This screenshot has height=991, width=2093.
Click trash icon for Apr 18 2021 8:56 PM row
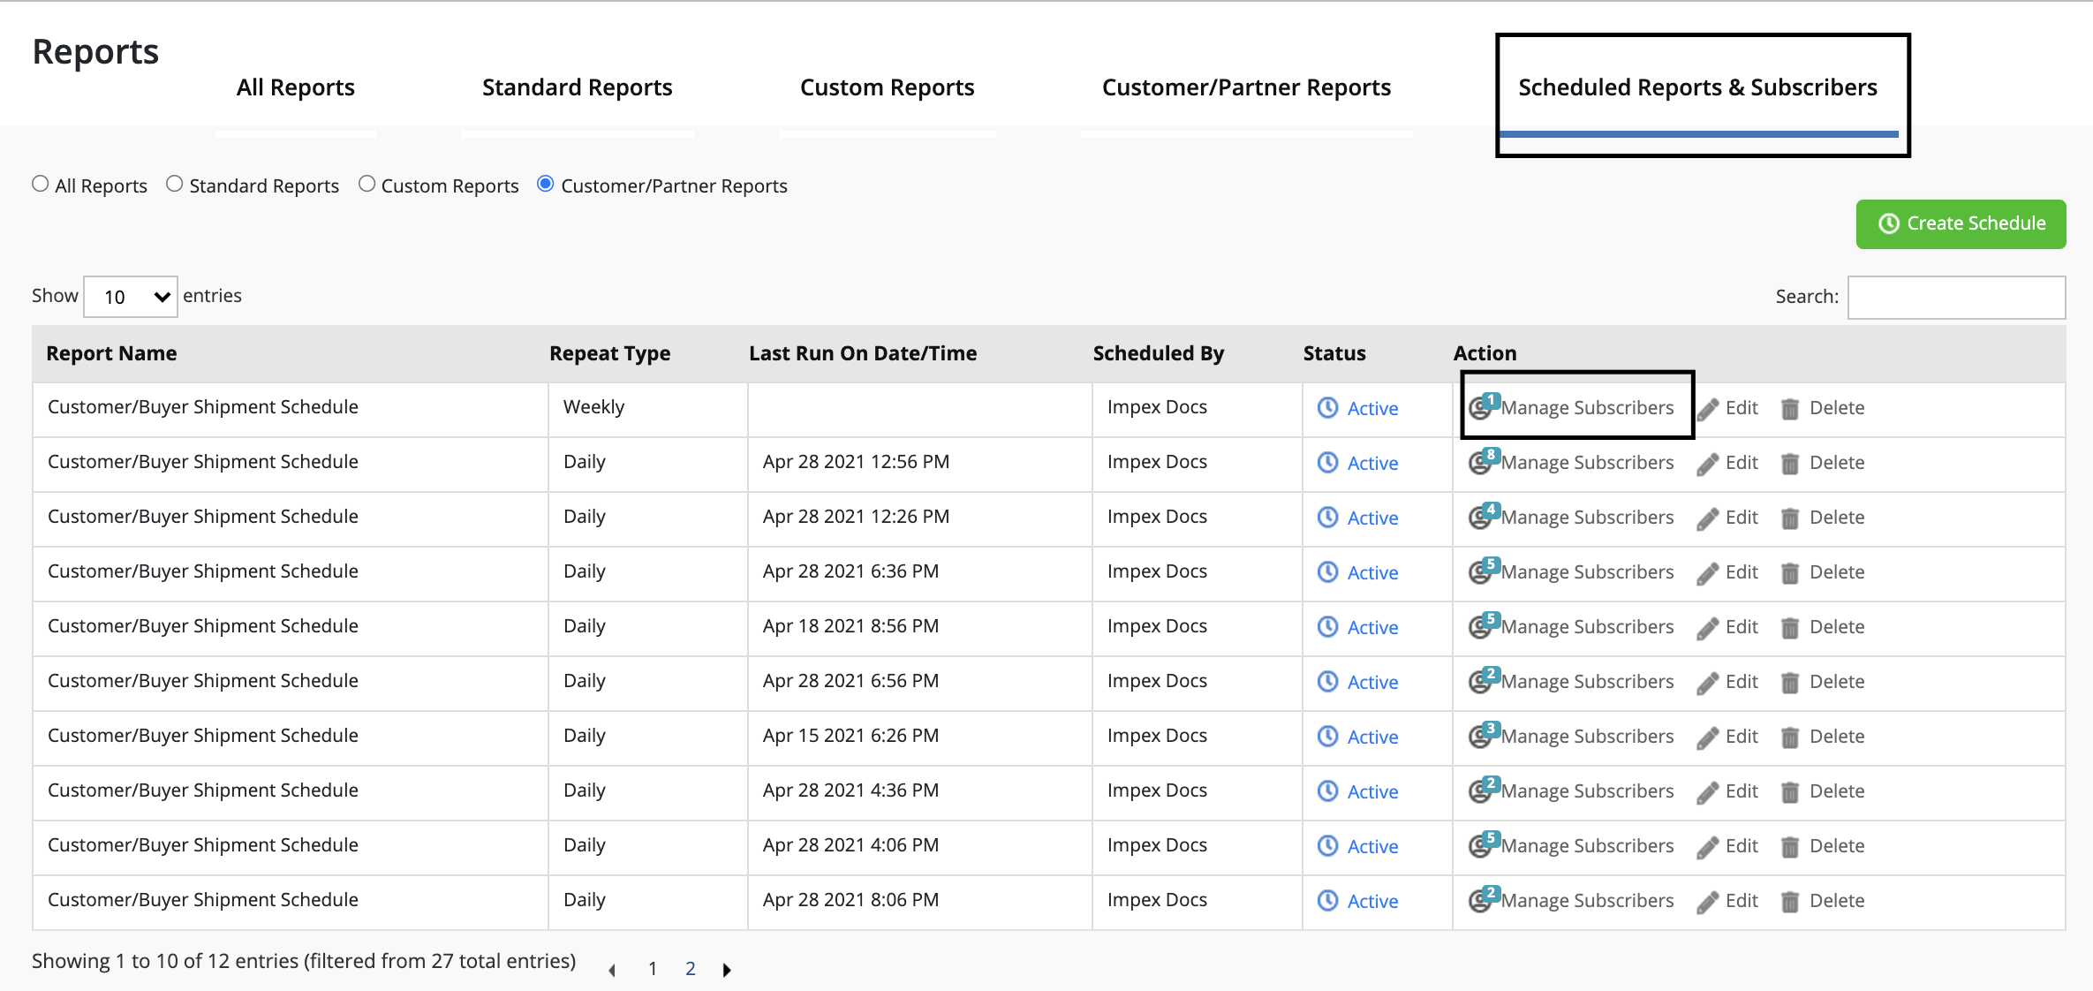(1790, 628)
